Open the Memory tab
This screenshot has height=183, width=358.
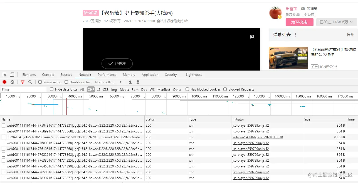click(129, 75)
